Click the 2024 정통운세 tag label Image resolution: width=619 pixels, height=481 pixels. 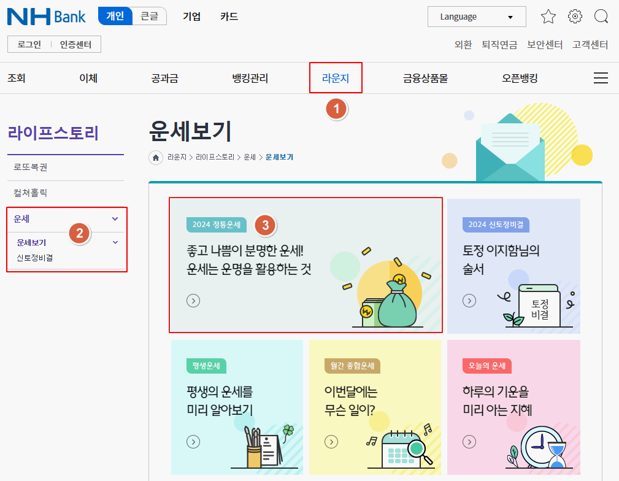tap(217, 225)
